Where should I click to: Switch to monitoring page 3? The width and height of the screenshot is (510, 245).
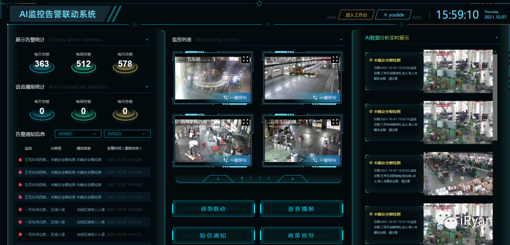tap(260, 178)
